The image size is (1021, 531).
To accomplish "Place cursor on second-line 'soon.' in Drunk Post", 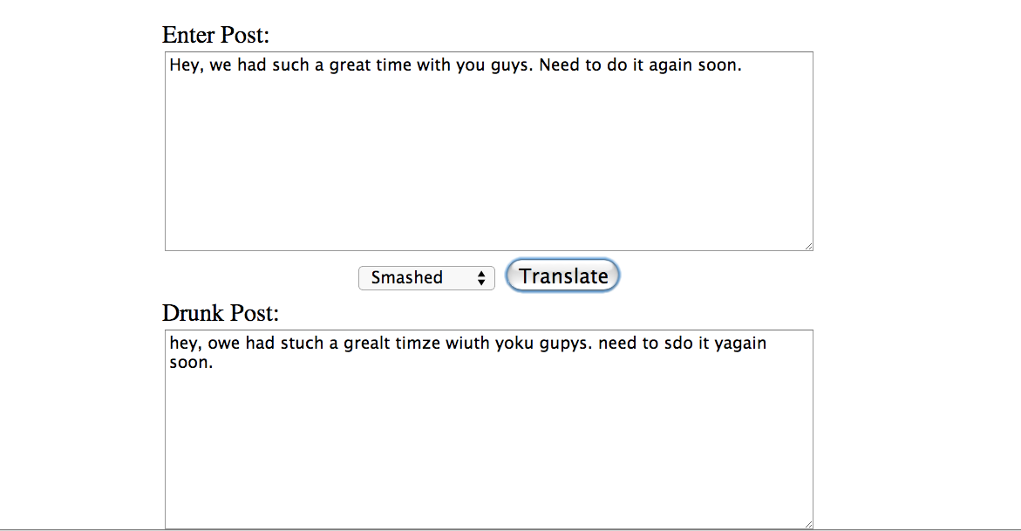I will point(192,363).
